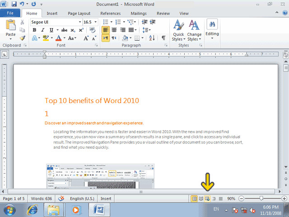Screen dimensions: 289x217
Task: Click Page: 1 of 5 indicator
Action: pyautogui.click(x=14, y=199)
